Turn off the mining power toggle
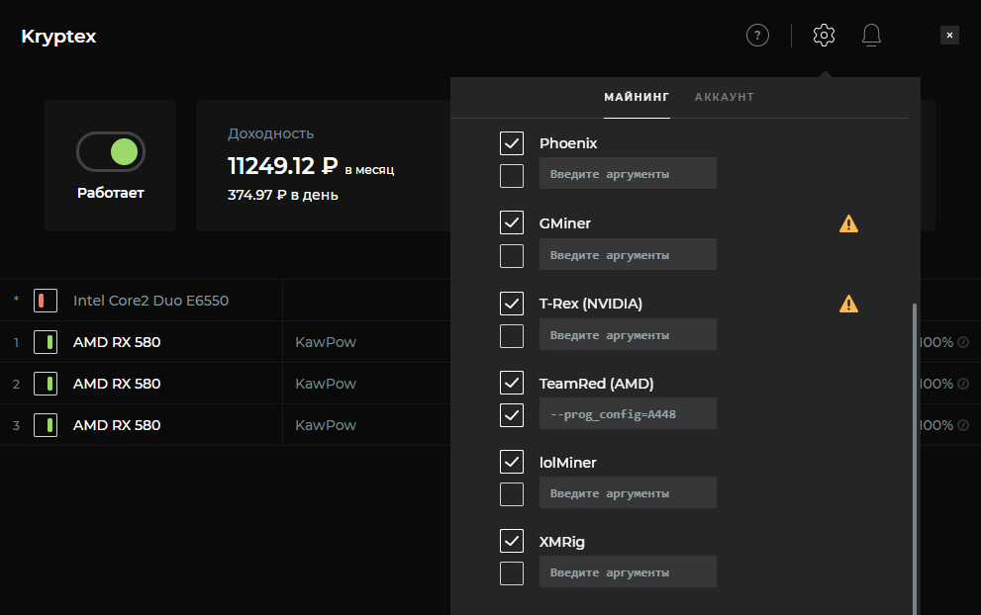Image resolution: width=981 pixels, height=615 pixels. pos(111,151)
